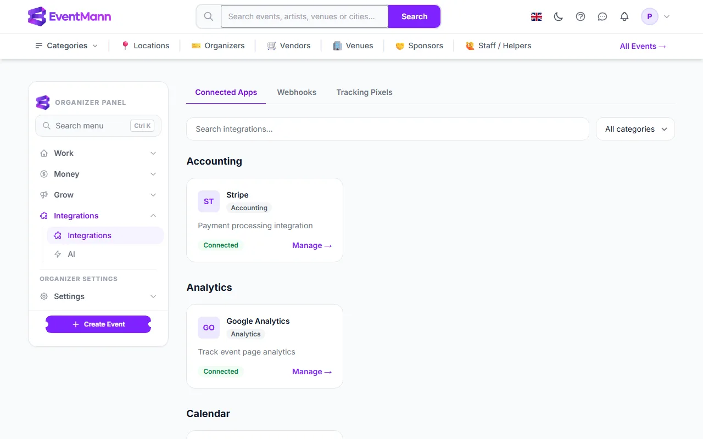This screenshot has height=439, width=703.
Task: Click the Settings gear icon
Action: 44,296
